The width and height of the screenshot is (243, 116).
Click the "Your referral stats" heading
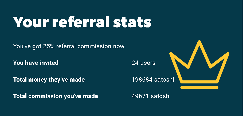(x=82, y=22)
